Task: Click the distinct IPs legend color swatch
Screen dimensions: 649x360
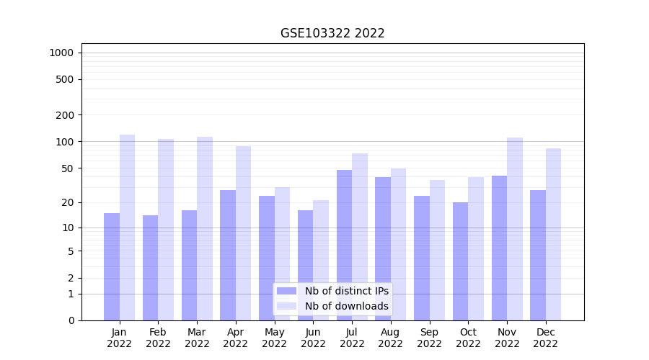Action: point(286,291)
